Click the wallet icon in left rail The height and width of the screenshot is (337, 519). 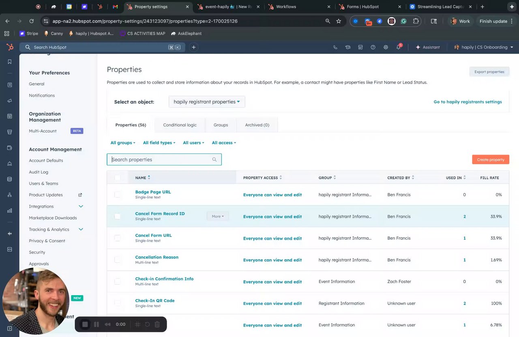10,148
